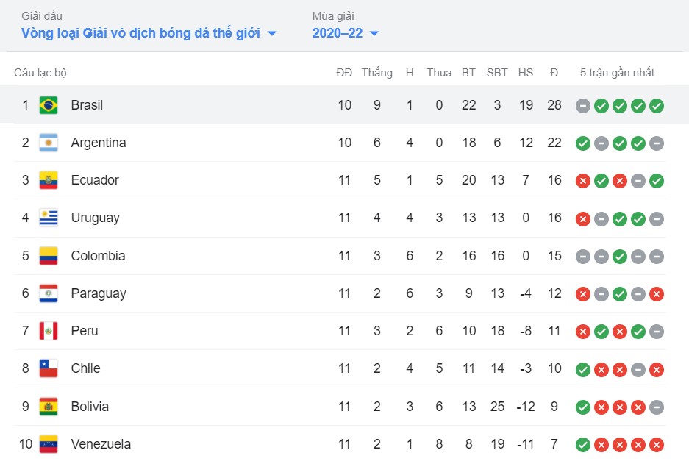Click the Bolivia flag icon
The image size is (689, 464).
(49, 407)
